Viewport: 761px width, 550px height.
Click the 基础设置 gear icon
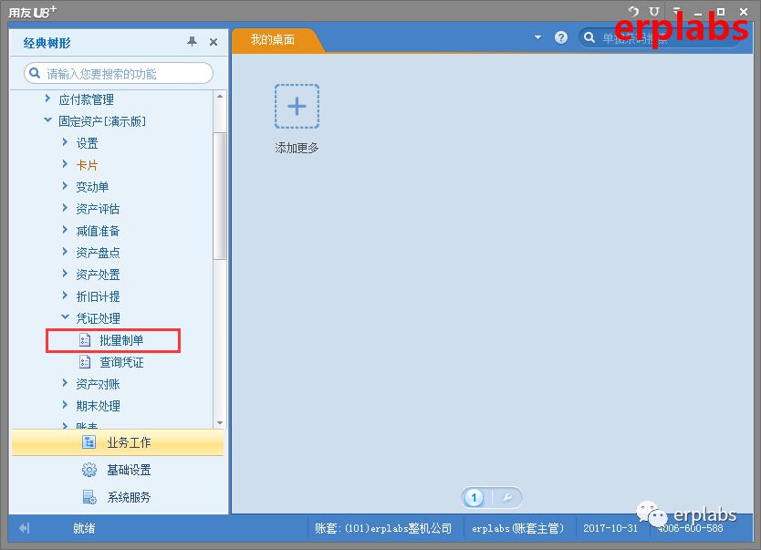coord(89,470)
